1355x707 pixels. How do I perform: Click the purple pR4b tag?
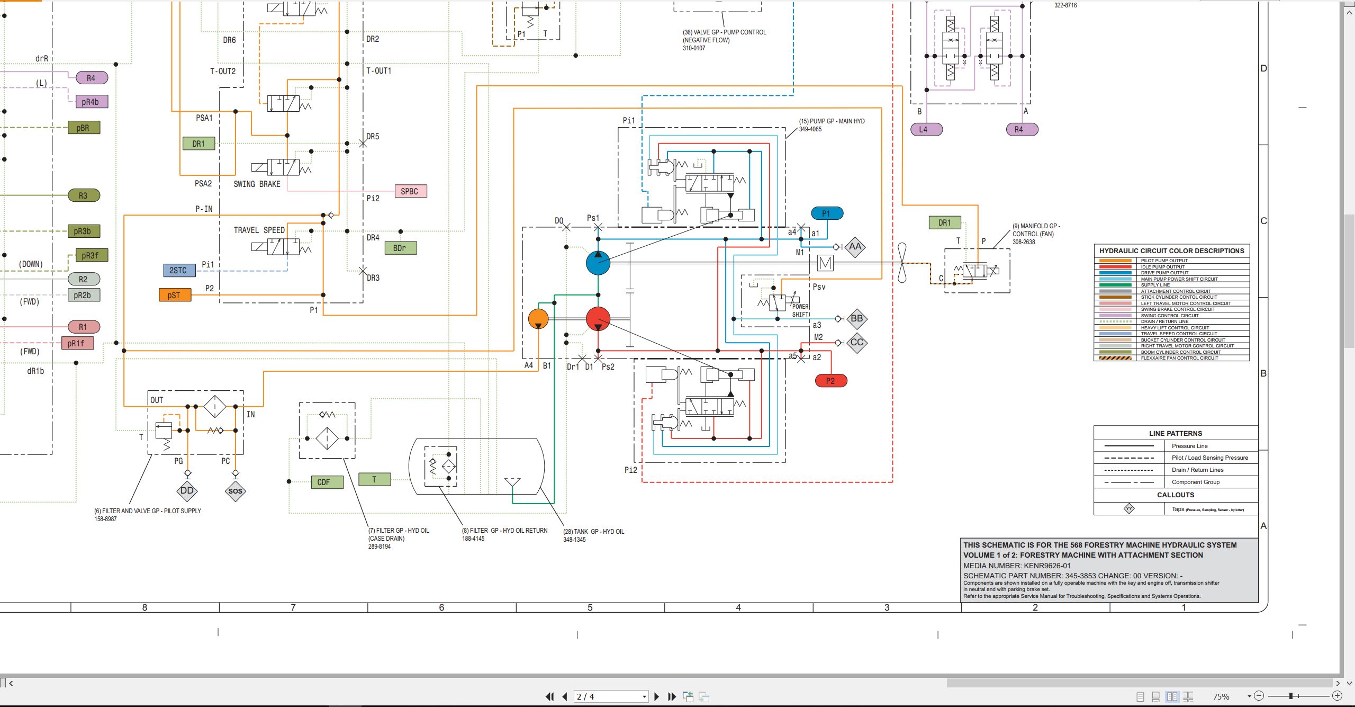tap(92, 102)
